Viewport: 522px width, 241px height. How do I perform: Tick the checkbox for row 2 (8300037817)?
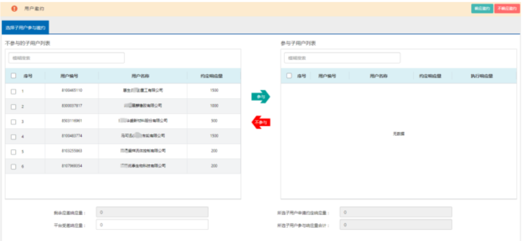point(14,107)
